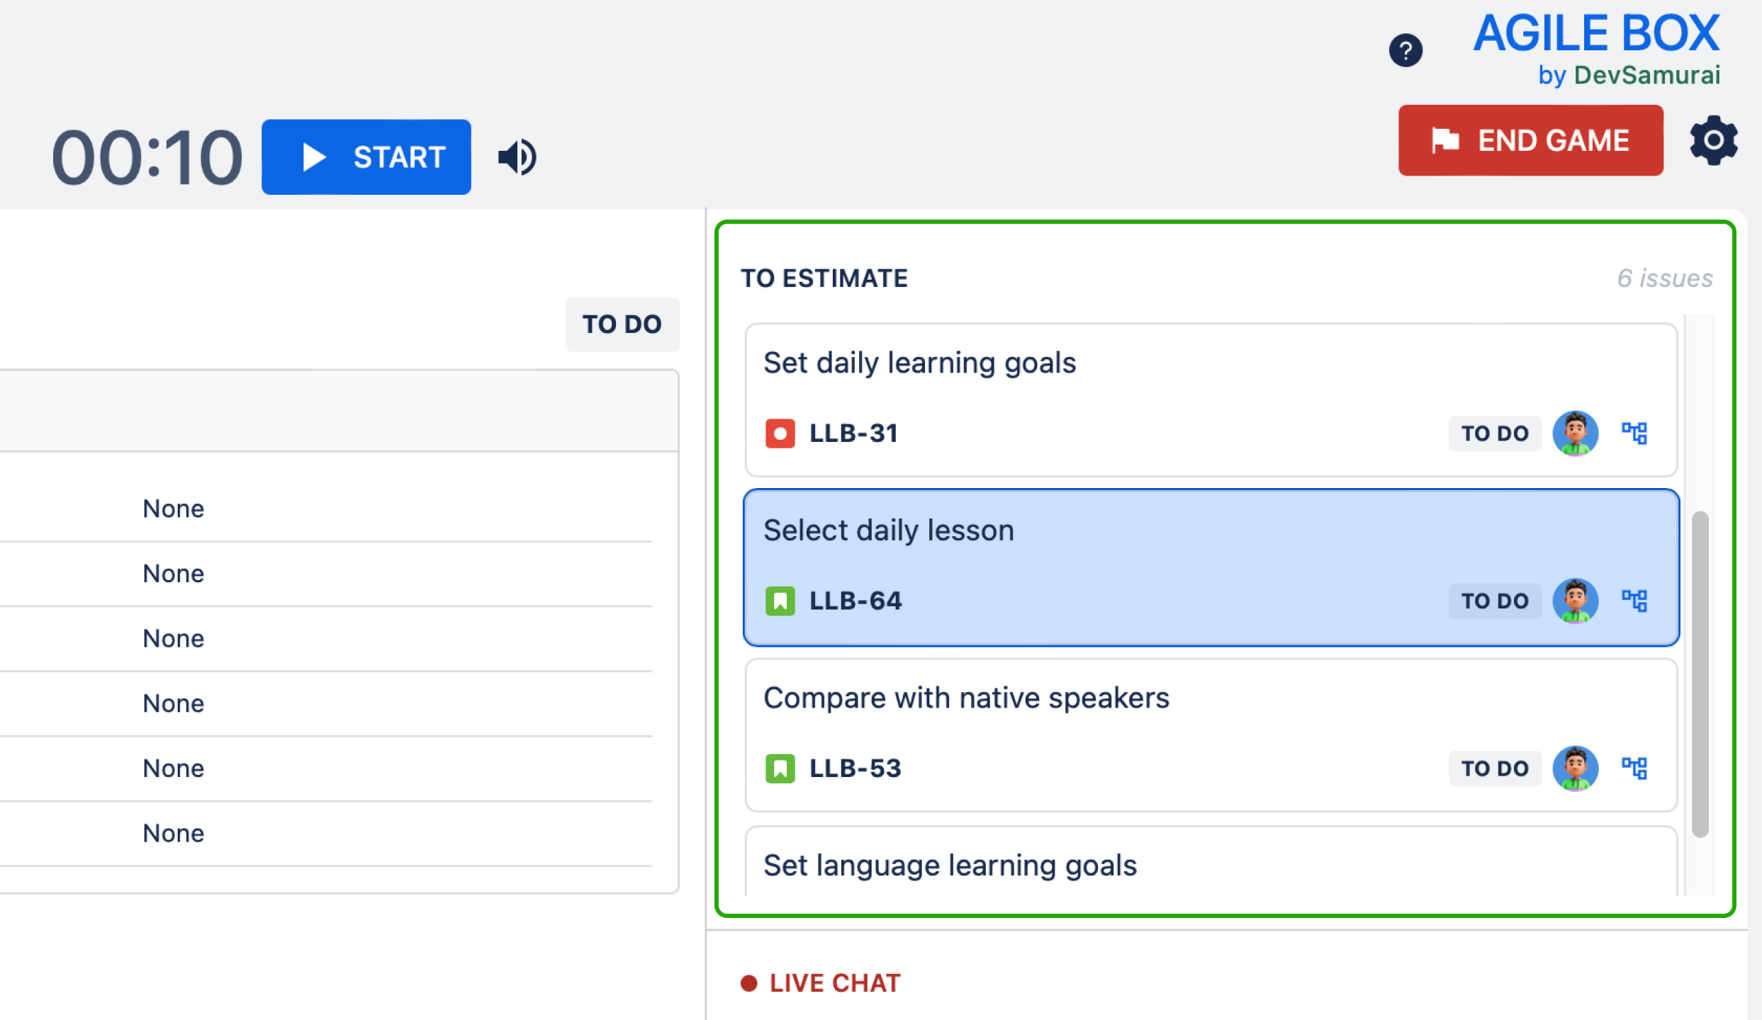
Task: Click the TO DO status on LLB-31
Action: point(1495,433)
